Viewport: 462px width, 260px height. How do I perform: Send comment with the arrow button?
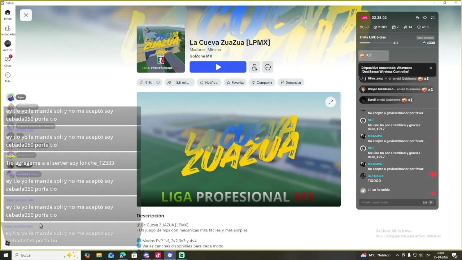pyautogui.click(x=431, y=203)
